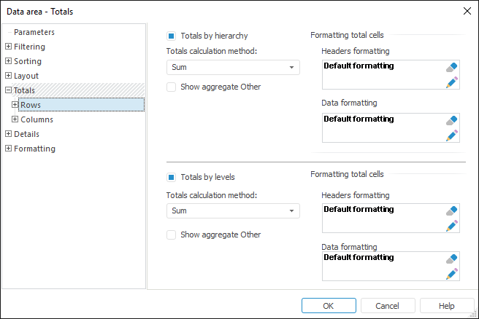Image resolution: width=479 pixels, height=319 pixels.
Task: Collapse the Totals tree node
Action: point(8,90)
